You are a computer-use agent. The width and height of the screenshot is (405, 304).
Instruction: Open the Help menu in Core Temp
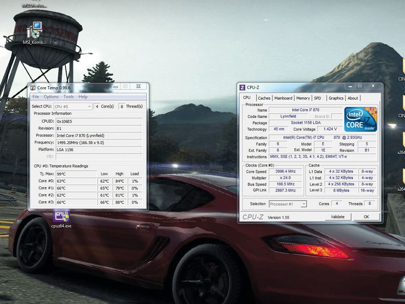pos(83,96)
